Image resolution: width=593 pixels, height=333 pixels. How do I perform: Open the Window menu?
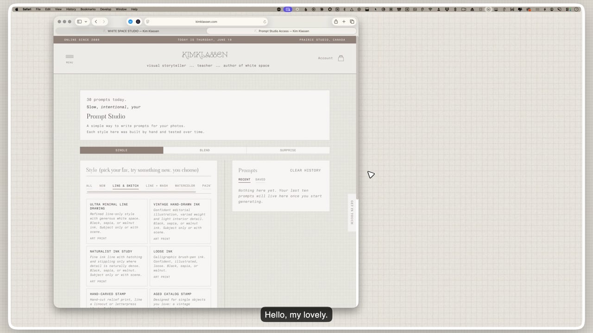121,9
